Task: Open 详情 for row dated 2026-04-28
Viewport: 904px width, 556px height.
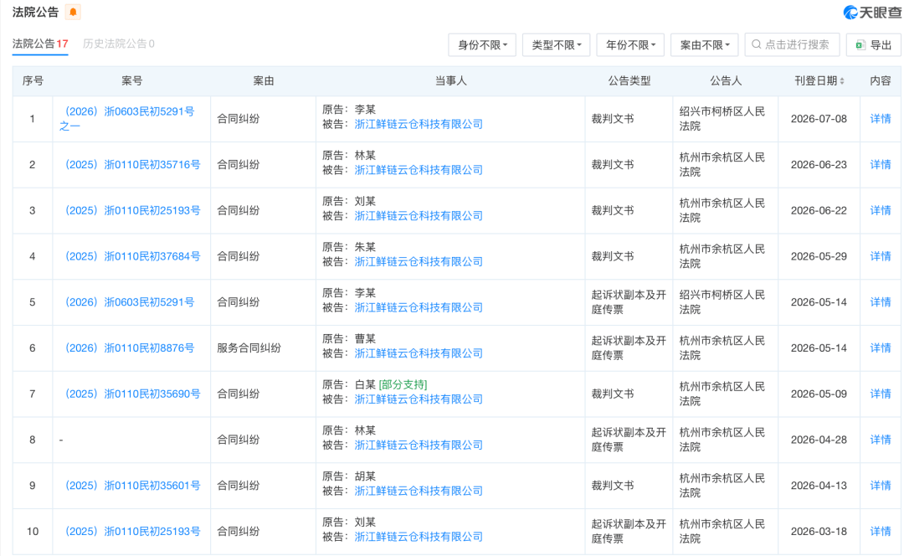Action: pyautogui.click(x=881, y=440)
